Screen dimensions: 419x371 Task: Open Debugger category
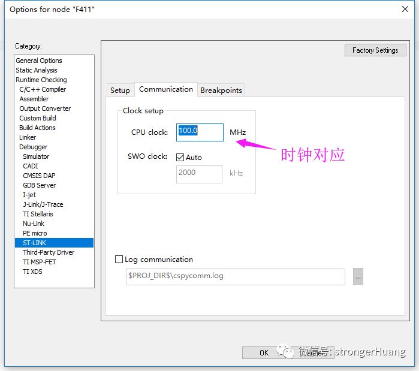[x=33, y=147]
